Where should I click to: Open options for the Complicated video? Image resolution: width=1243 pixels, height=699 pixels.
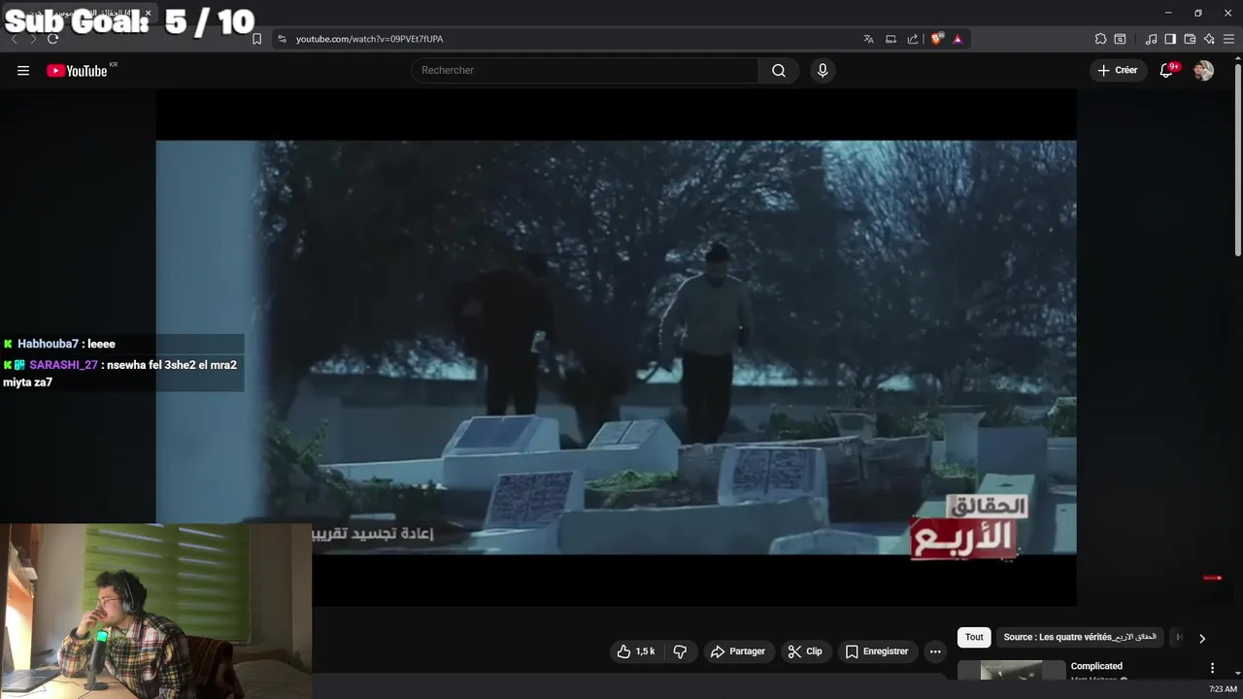coord(1212,668)
